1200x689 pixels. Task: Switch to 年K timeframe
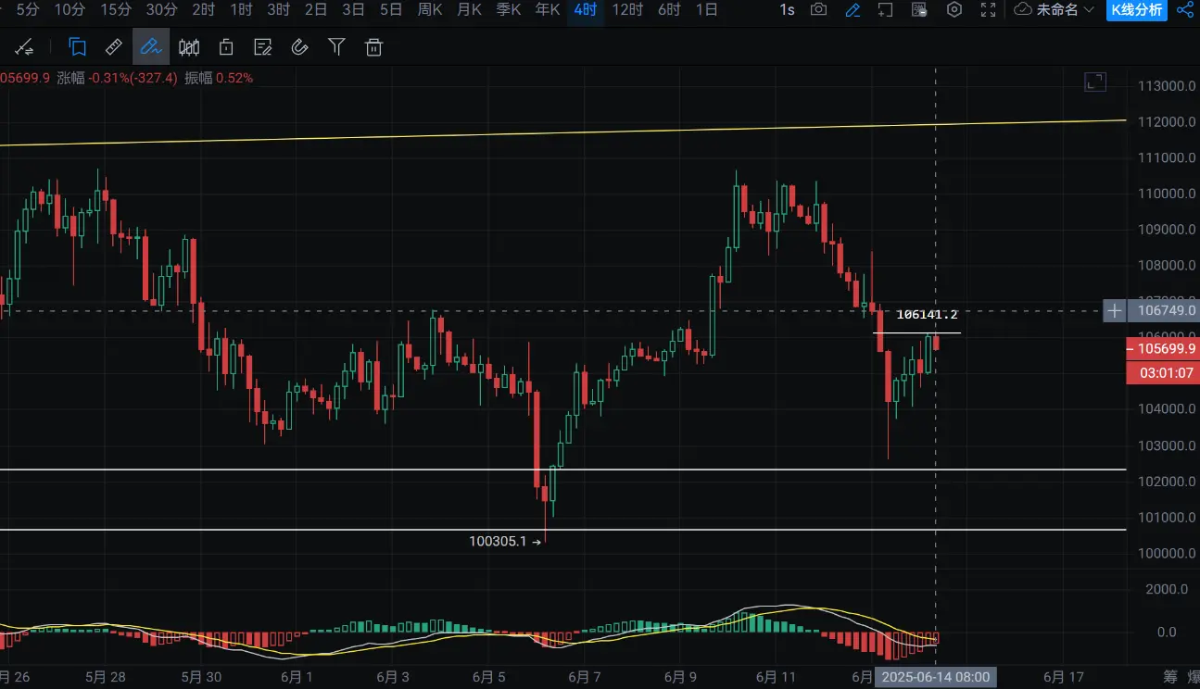[x=548, y=10]
